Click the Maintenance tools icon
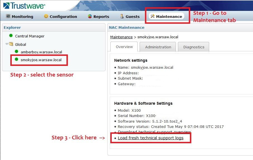 [152, 16]
